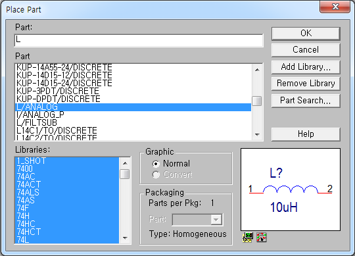Select the ANALOG_P part entry
This screenshot has width=355, height=256.
133,115
